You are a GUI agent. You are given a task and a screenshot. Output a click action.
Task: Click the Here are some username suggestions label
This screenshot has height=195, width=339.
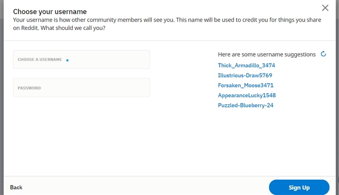click(x=267, y=54)
